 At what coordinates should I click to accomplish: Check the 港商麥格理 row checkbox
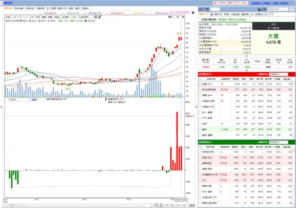pyautogui.click(x=200, y=152)
